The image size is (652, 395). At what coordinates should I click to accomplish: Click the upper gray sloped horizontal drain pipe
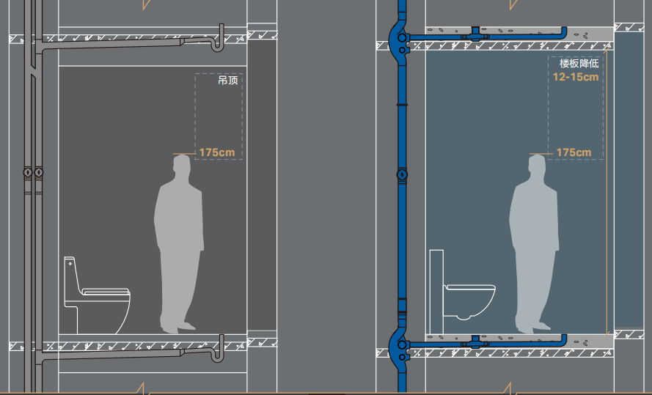click(111, 45)
